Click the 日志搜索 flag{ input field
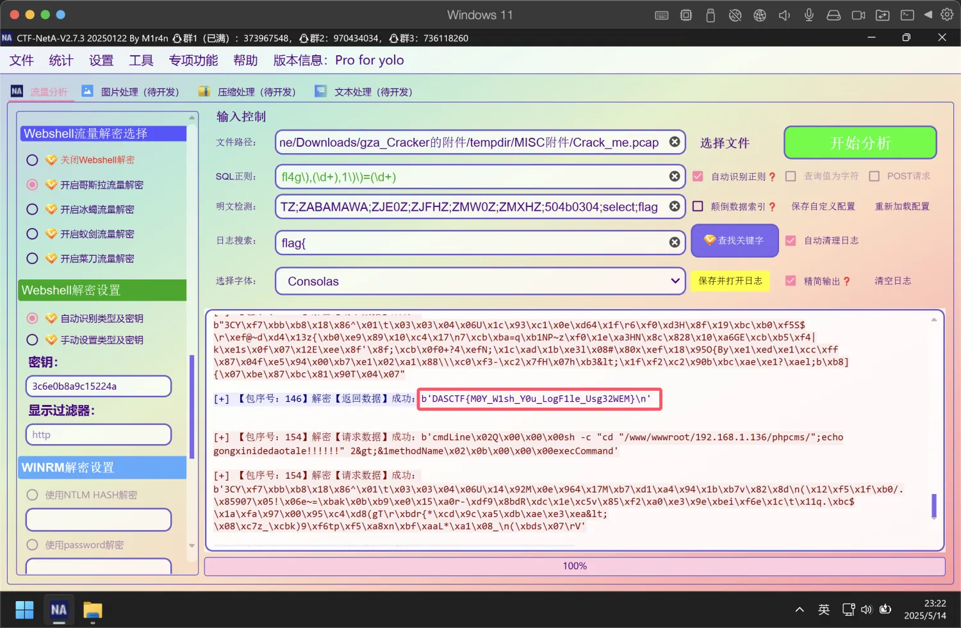This screenshot has height=628, width=961. (x=480, y=242)
